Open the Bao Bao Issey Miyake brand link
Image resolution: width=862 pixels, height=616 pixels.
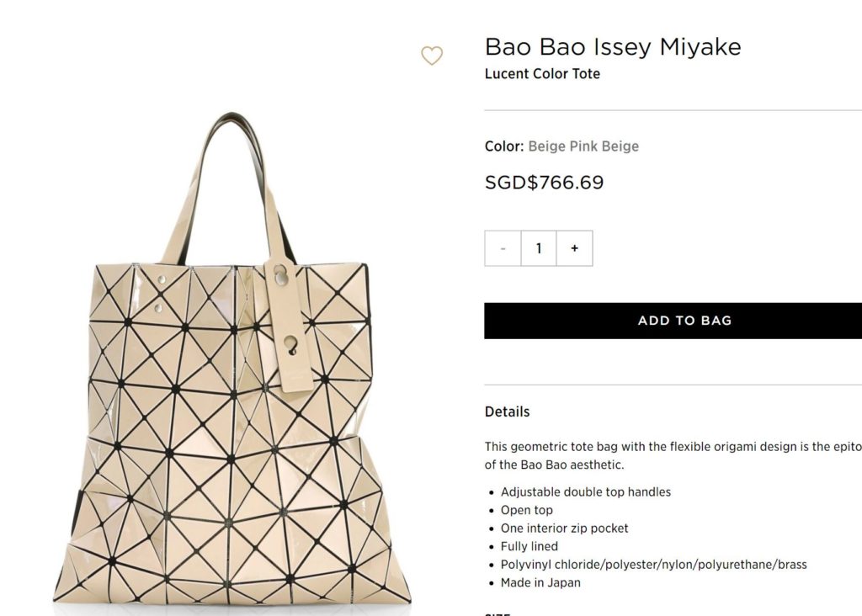(x=613, y=46)
